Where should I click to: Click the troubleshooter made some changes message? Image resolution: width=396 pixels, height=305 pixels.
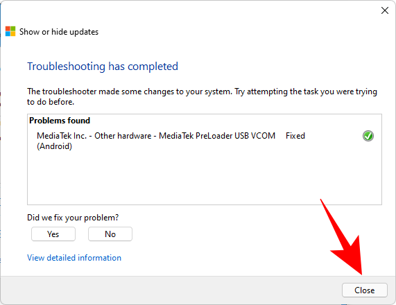(202, 96)
